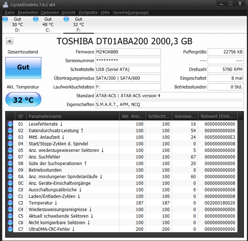This screenshot has width=248, height=241.
Task: Open the Optionen menu
Action: tap(50, 12)
